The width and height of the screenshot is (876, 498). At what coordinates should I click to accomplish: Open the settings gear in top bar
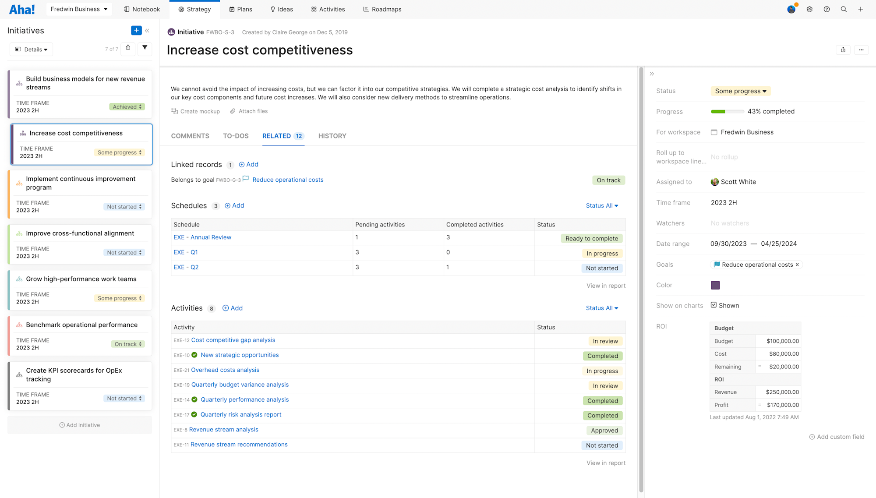pos(809,9)
